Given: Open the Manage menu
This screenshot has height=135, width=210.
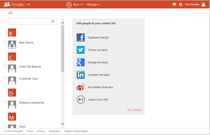Looking at the screenshot, I should click(93, 5).
